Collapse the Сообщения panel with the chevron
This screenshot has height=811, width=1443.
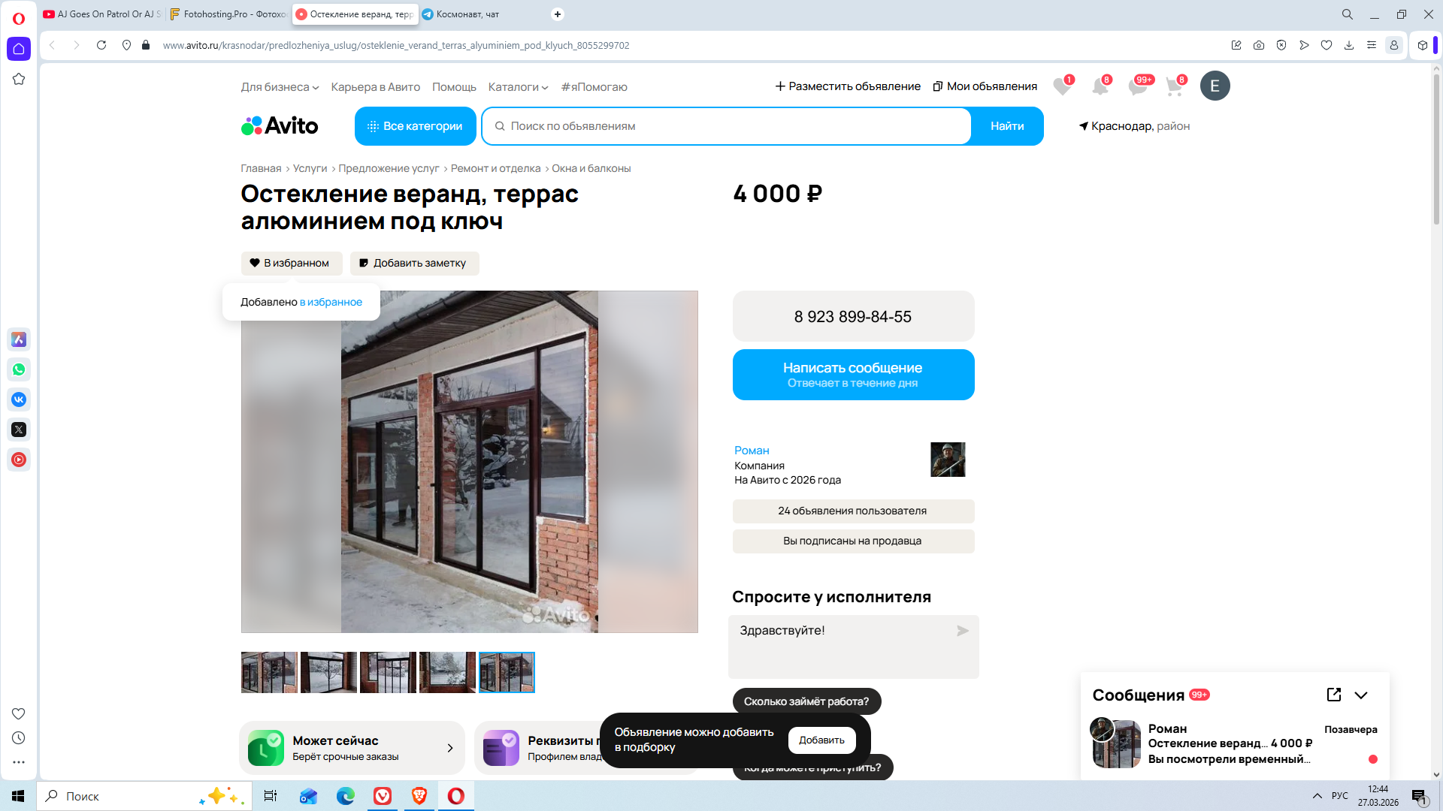(1360, 695)
